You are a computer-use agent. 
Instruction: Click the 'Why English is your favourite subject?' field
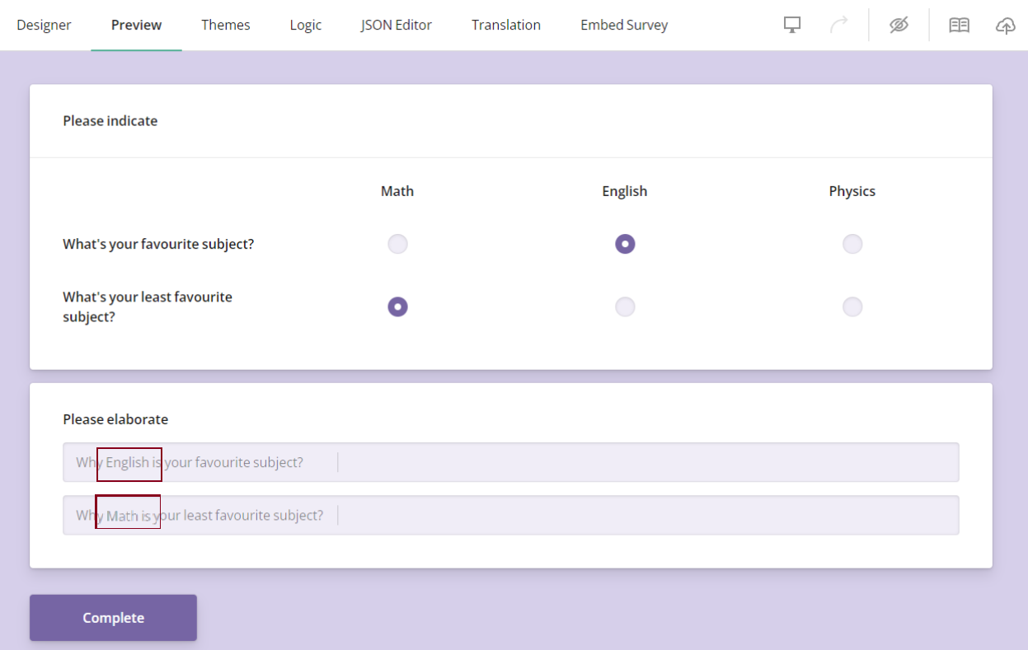click(x=511, y=462)
